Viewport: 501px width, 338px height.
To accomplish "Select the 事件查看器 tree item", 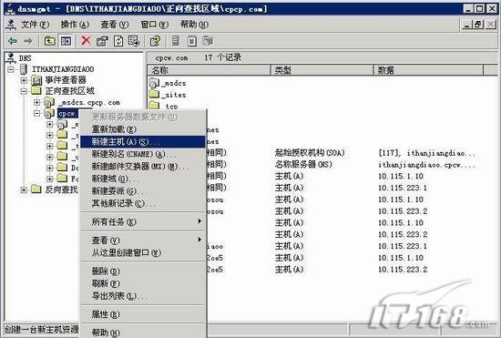I will click(x=66, y=80).
